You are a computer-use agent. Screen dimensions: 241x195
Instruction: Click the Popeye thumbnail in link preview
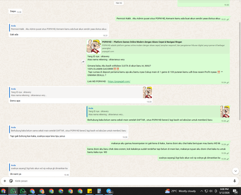pyautogui.click(x=94, y=47)
